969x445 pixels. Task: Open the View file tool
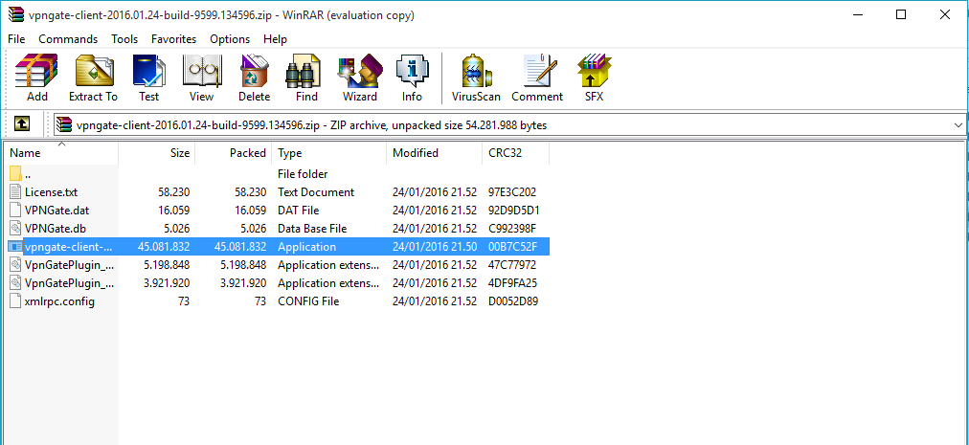pyautogui.click(x=201, y=78)
